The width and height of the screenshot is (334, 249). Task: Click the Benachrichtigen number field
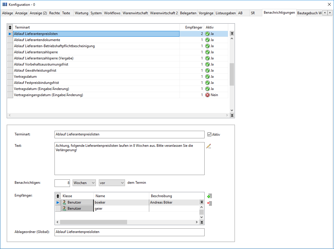[62, 183]
